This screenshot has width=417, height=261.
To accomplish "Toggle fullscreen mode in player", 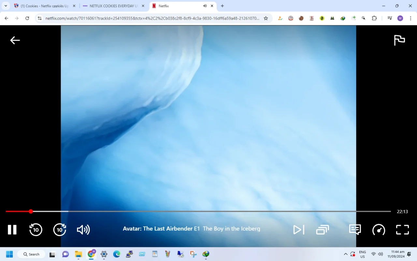I will click(x=402, y=230).
